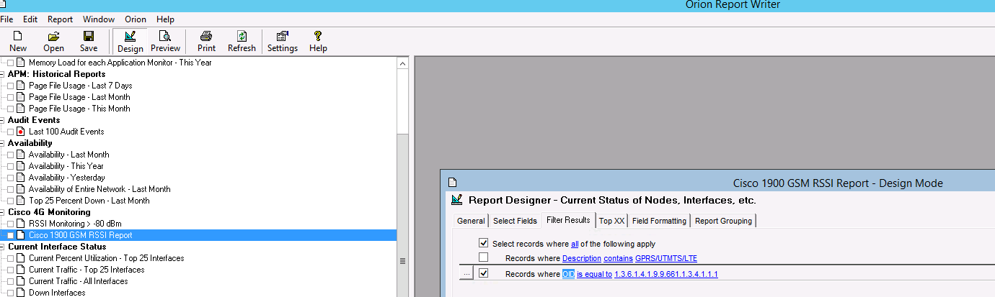995x297 pixels.
Task: Click document icon of Current Traffic - All Interfaces
Action: [x=21, y=281]
